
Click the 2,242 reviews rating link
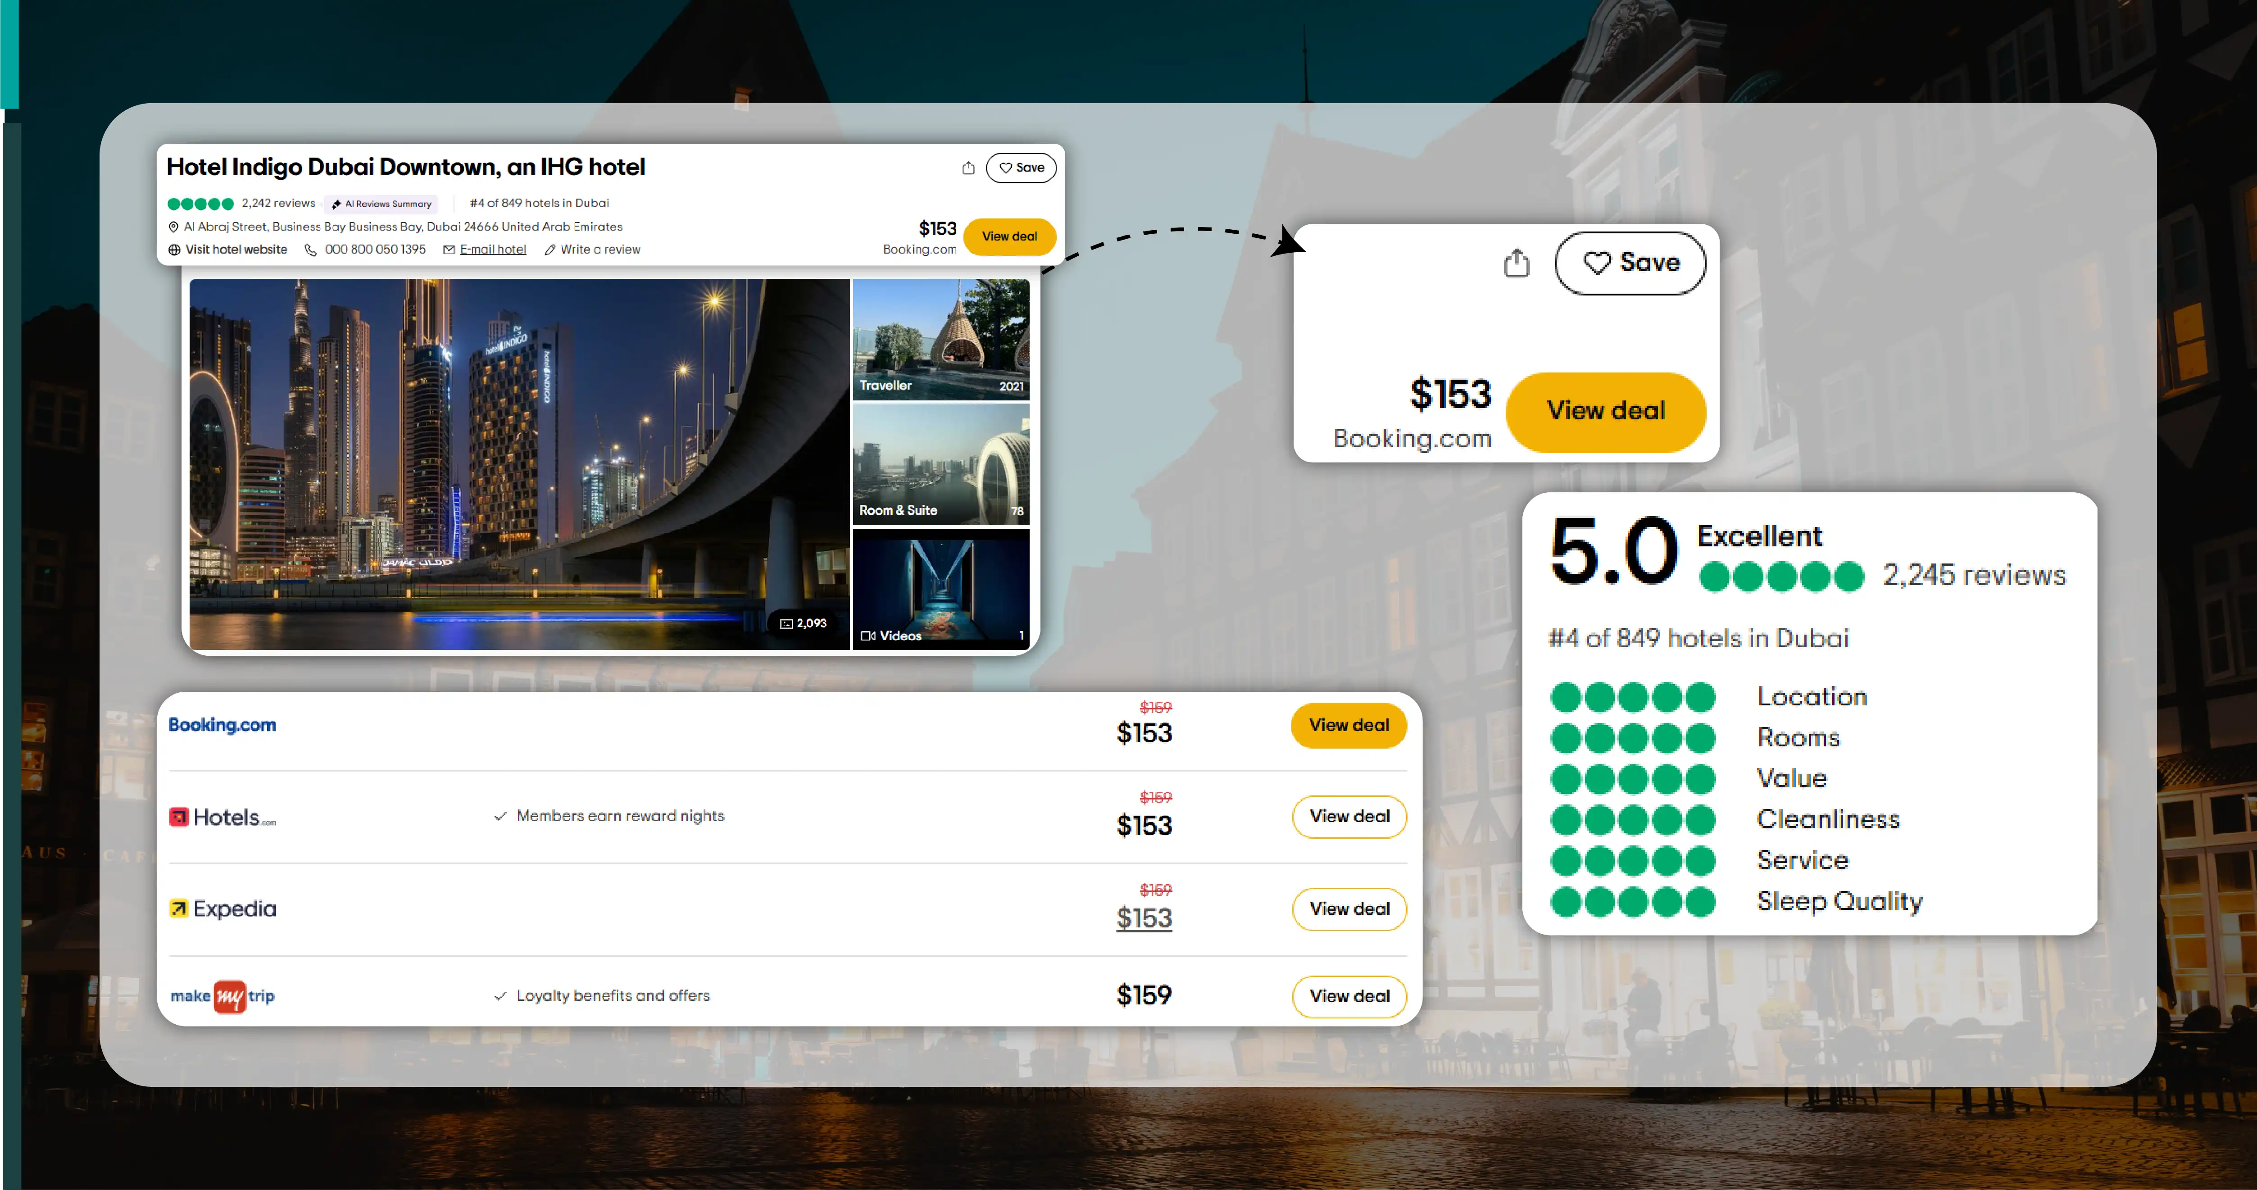pyautogui.click(x=278, y=203)
